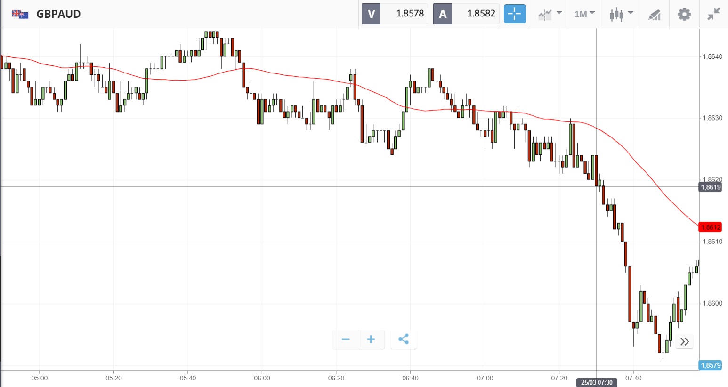Click the V sell button
728x387 pixels.
(x=371, y=14)
